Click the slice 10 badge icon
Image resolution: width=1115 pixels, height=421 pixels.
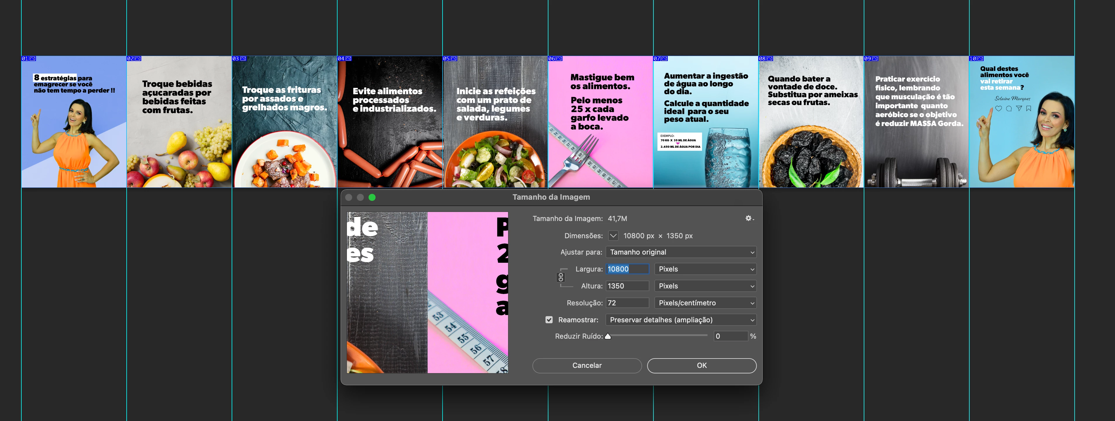(980, 59)
